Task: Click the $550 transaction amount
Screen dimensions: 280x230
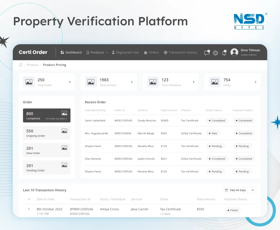Action: pos(200,209)
